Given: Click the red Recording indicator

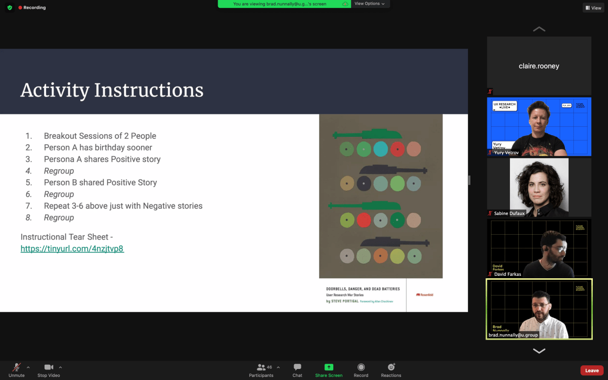Looking at the screenshot, I should [x=32, y=7].
